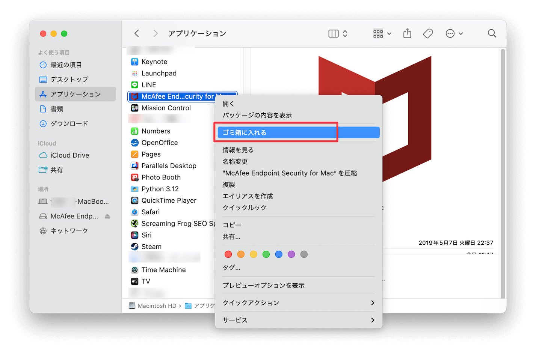The height and width of the screenshot is (352, 536).
Task: Go back with the left chevron
Action: pos(137,33)
